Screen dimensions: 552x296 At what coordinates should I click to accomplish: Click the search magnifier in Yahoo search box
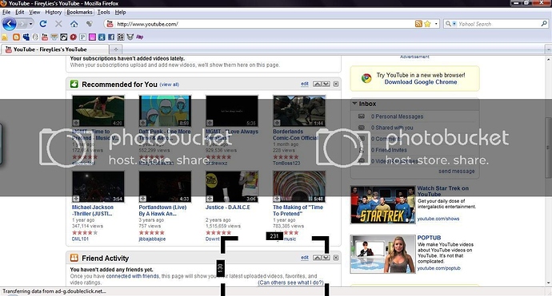point(544,24)
